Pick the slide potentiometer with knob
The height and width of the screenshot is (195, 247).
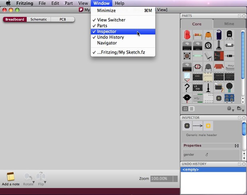219,45
